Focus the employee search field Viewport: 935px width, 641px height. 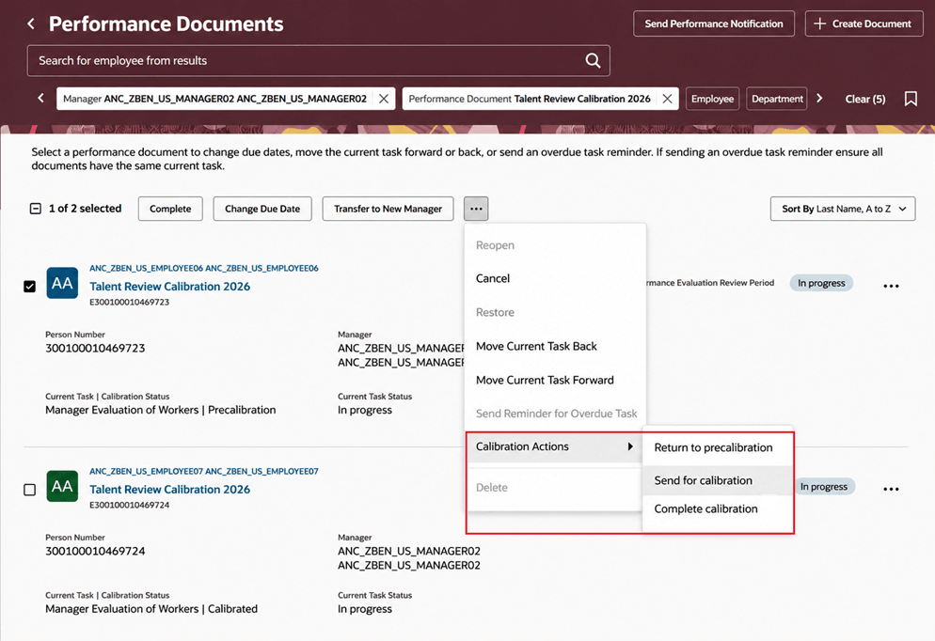[319, 61]
